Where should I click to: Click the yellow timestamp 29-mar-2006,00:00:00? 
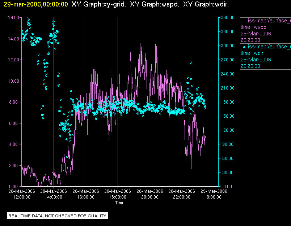(x=36, y=4)
